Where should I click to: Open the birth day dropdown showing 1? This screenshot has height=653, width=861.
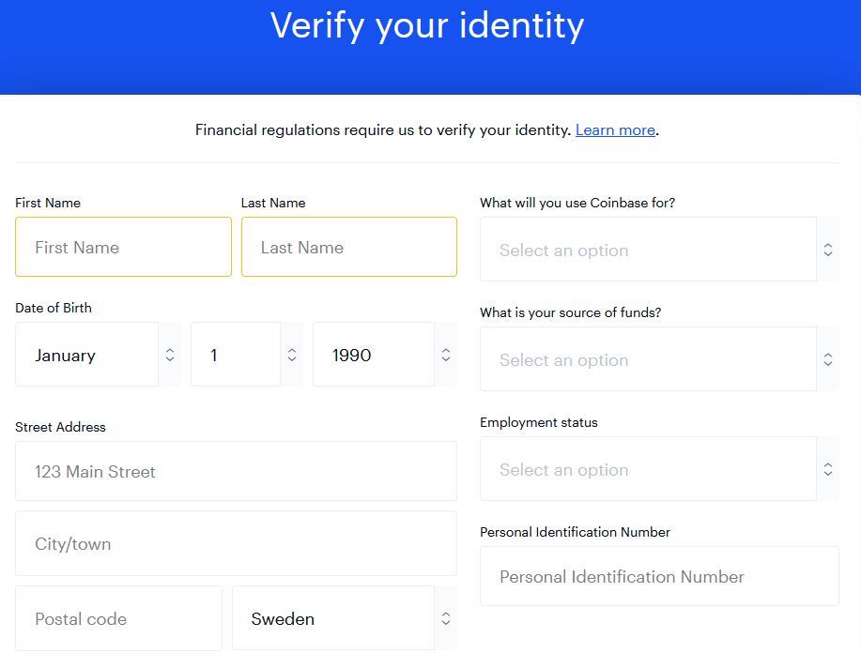[x=235, y=355]
